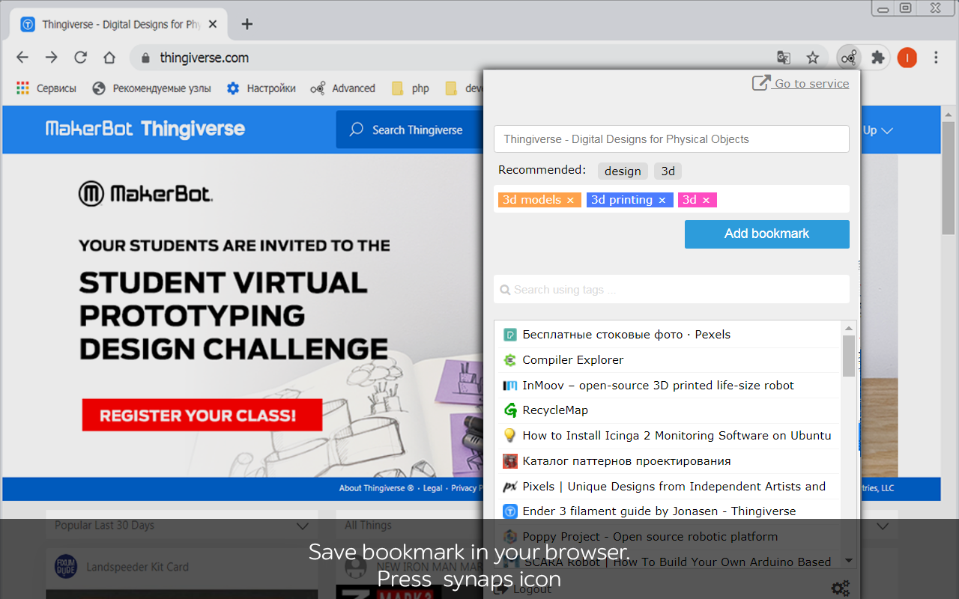Delete the pink 3d tag

[x=706, y=199]
